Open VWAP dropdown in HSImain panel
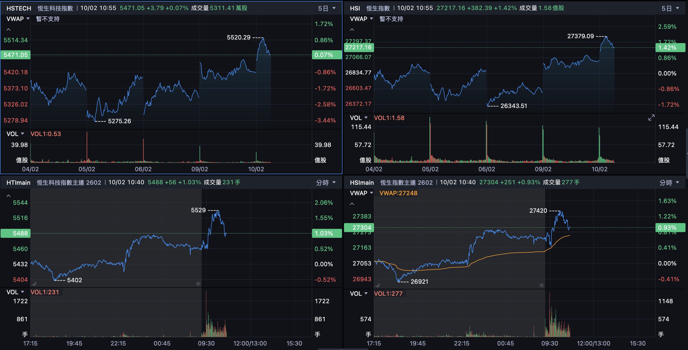688x350 pixels. pos(361,193)
